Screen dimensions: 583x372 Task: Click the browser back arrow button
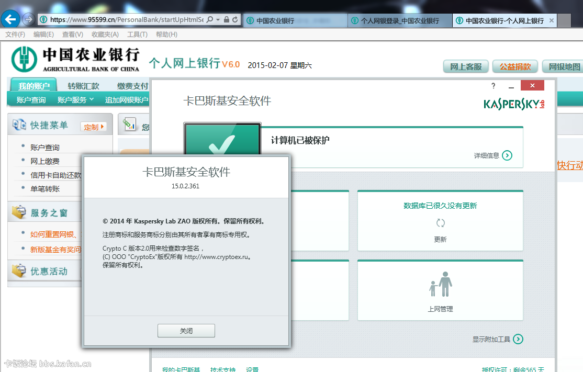click(x=10, y=19)
